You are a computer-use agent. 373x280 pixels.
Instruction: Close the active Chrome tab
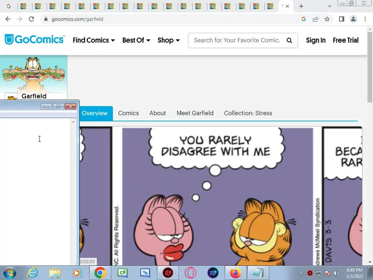point(287,6)
